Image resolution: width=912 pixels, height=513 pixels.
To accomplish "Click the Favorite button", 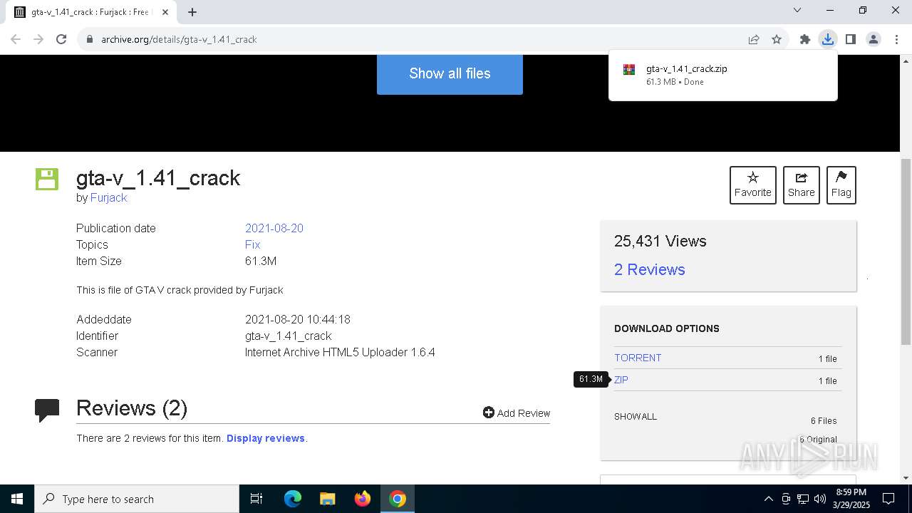I will tap(753, 185).
